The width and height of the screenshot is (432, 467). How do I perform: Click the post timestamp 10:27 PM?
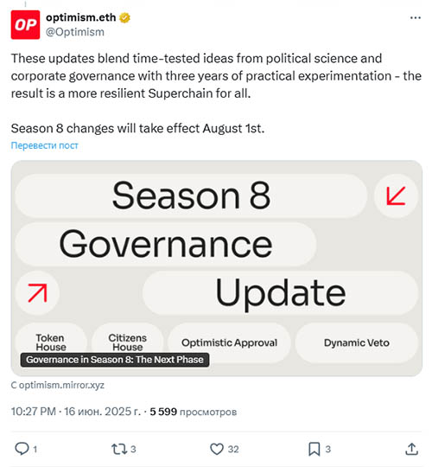click(34, 412)
